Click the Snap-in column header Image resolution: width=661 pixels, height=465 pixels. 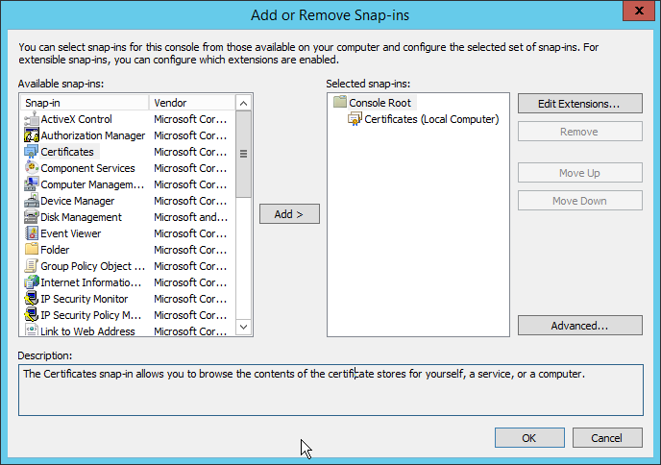pos(85,103)
